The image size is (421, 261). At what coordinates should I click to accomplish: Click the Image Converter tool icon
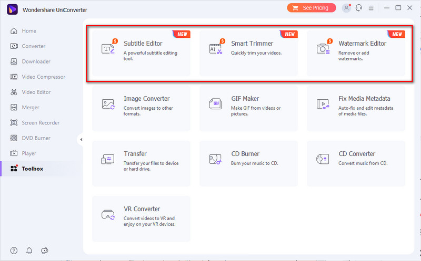tap(108, 104)
